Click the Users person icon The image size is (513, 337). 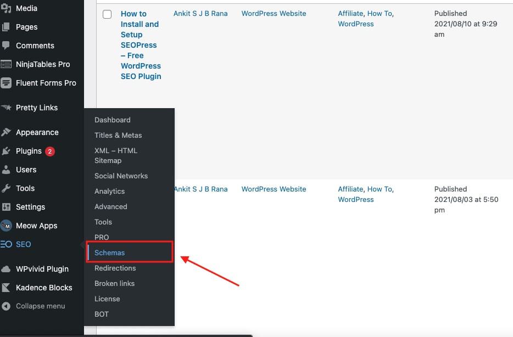point(5,169)
